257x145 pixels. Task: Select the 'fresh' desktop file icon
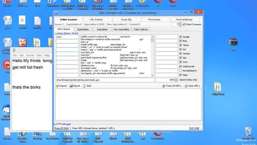click(x=37, y=3)
